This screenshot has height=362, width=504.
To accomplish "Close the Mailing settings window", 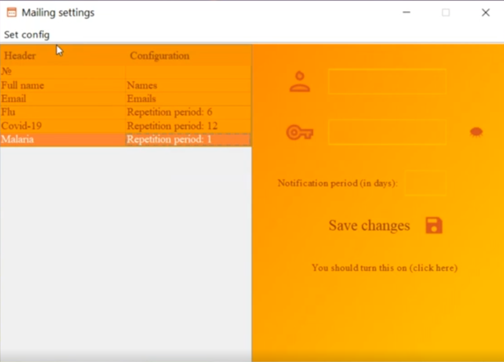I will [x=485, y=13].
